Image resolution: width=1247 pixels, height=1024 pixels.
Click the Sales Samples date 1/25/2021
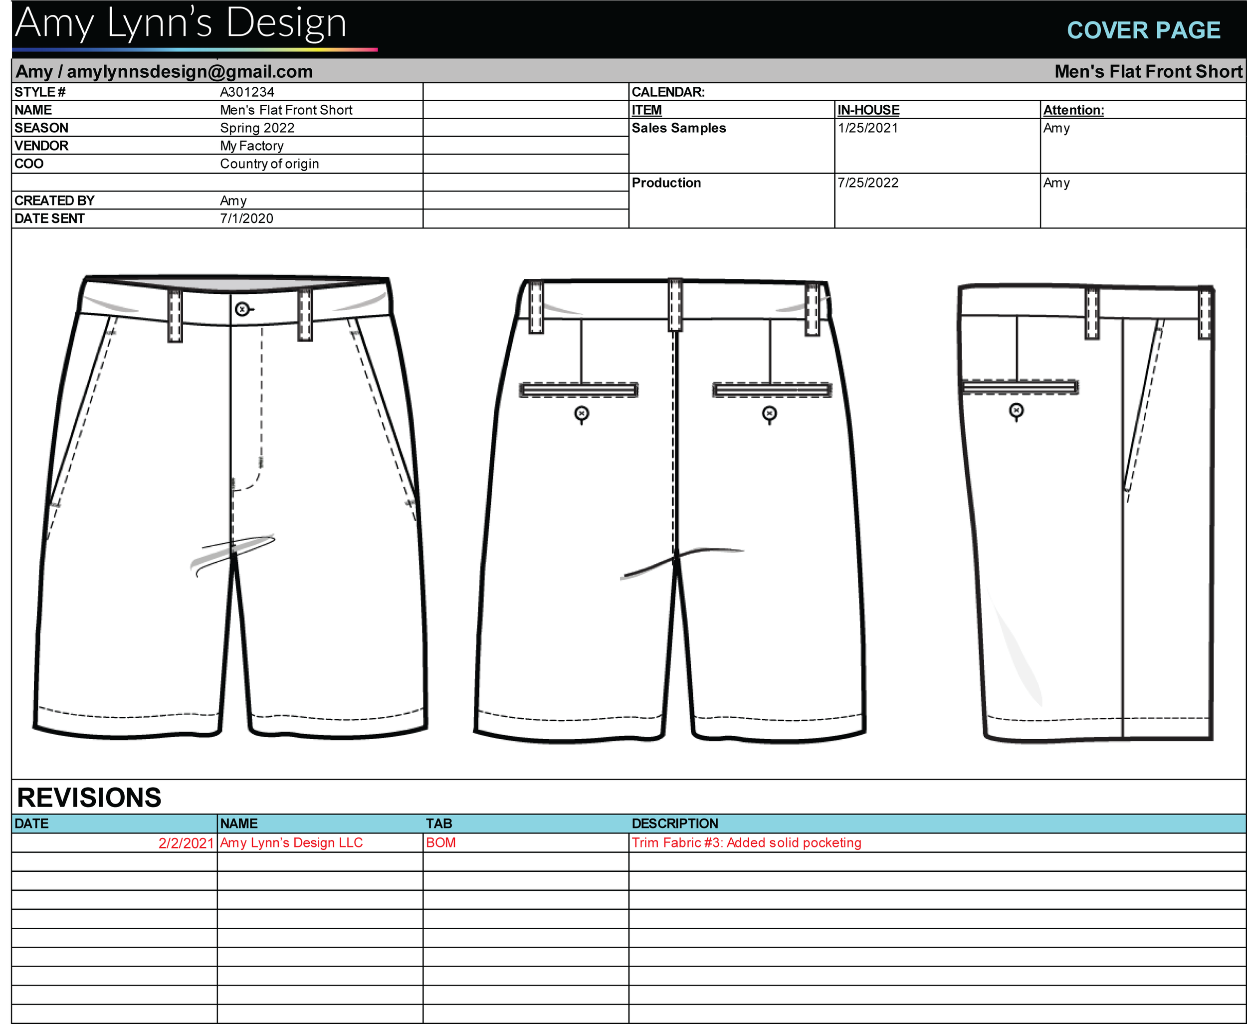pyautogui.click(x=868, y=128)
